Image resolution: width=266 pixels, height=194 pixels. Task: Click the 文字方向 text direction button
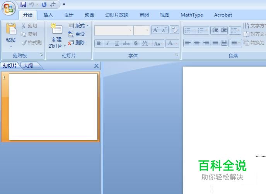point(254,26)
